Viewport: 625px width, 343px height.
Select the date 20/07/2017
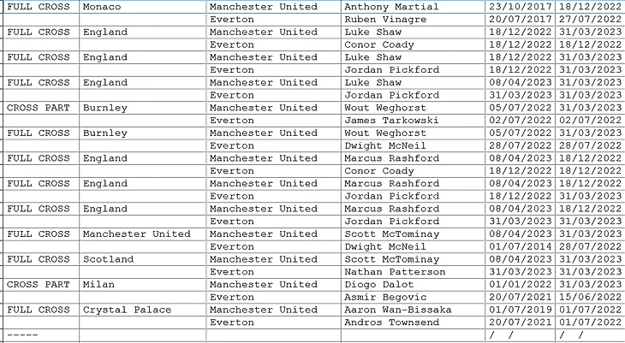(x=518, y=19)
